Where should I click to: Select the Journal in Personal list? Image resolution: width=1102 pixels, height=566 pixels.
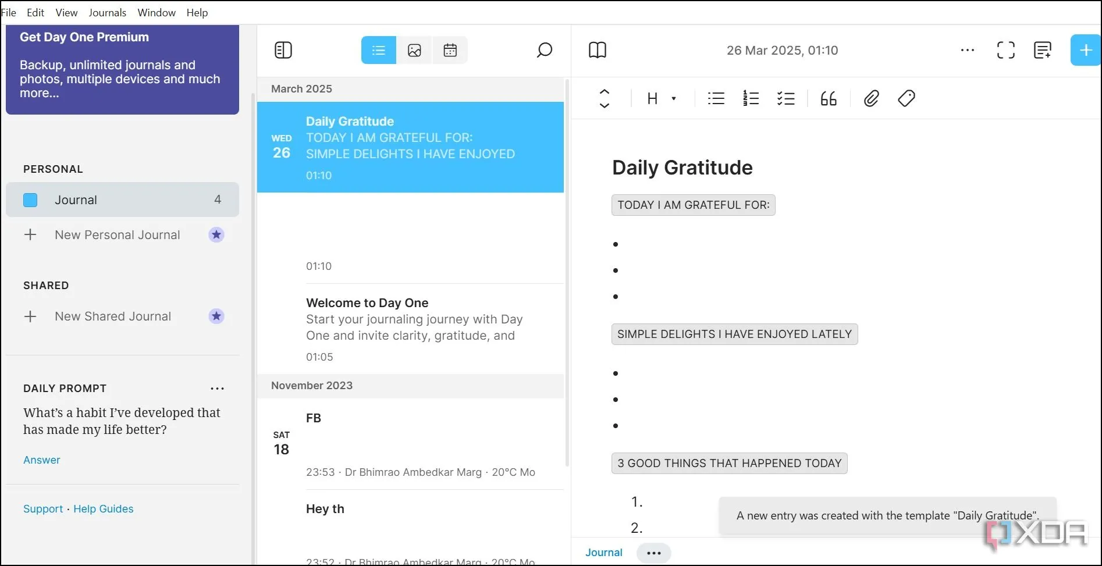tap(122, 200)
